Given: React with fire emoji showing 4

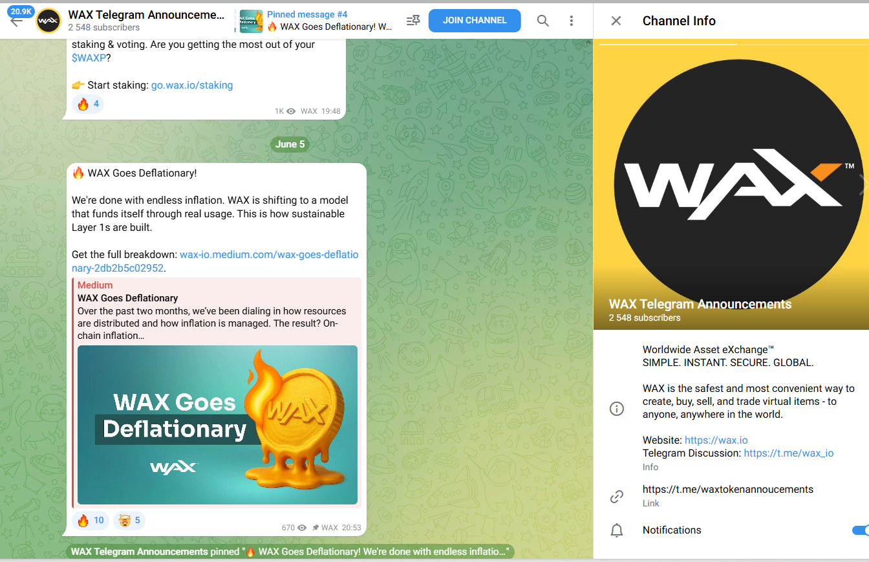Looking at the screenshot, I should [x=88, y=104].
